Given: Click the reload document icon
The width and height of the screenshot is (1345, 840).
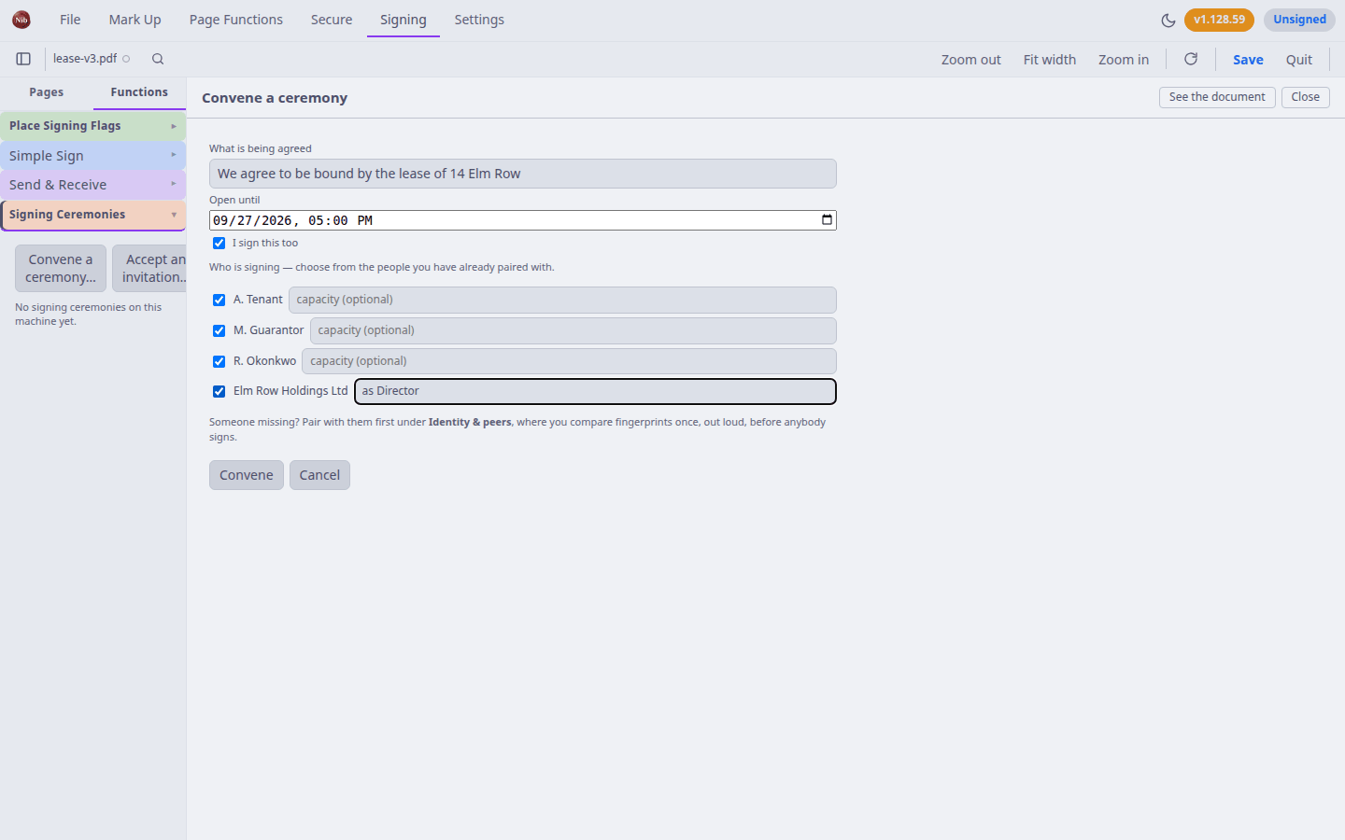Looking at the screenshot, I should (1191, 59).
